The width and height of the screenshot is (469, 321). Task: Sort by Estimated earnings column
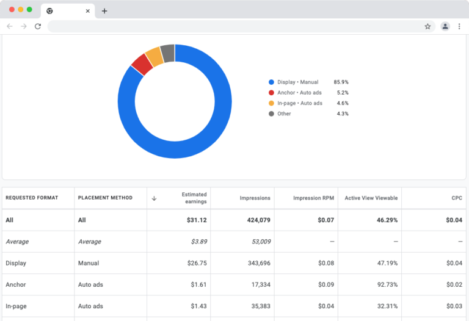[194, 198]
